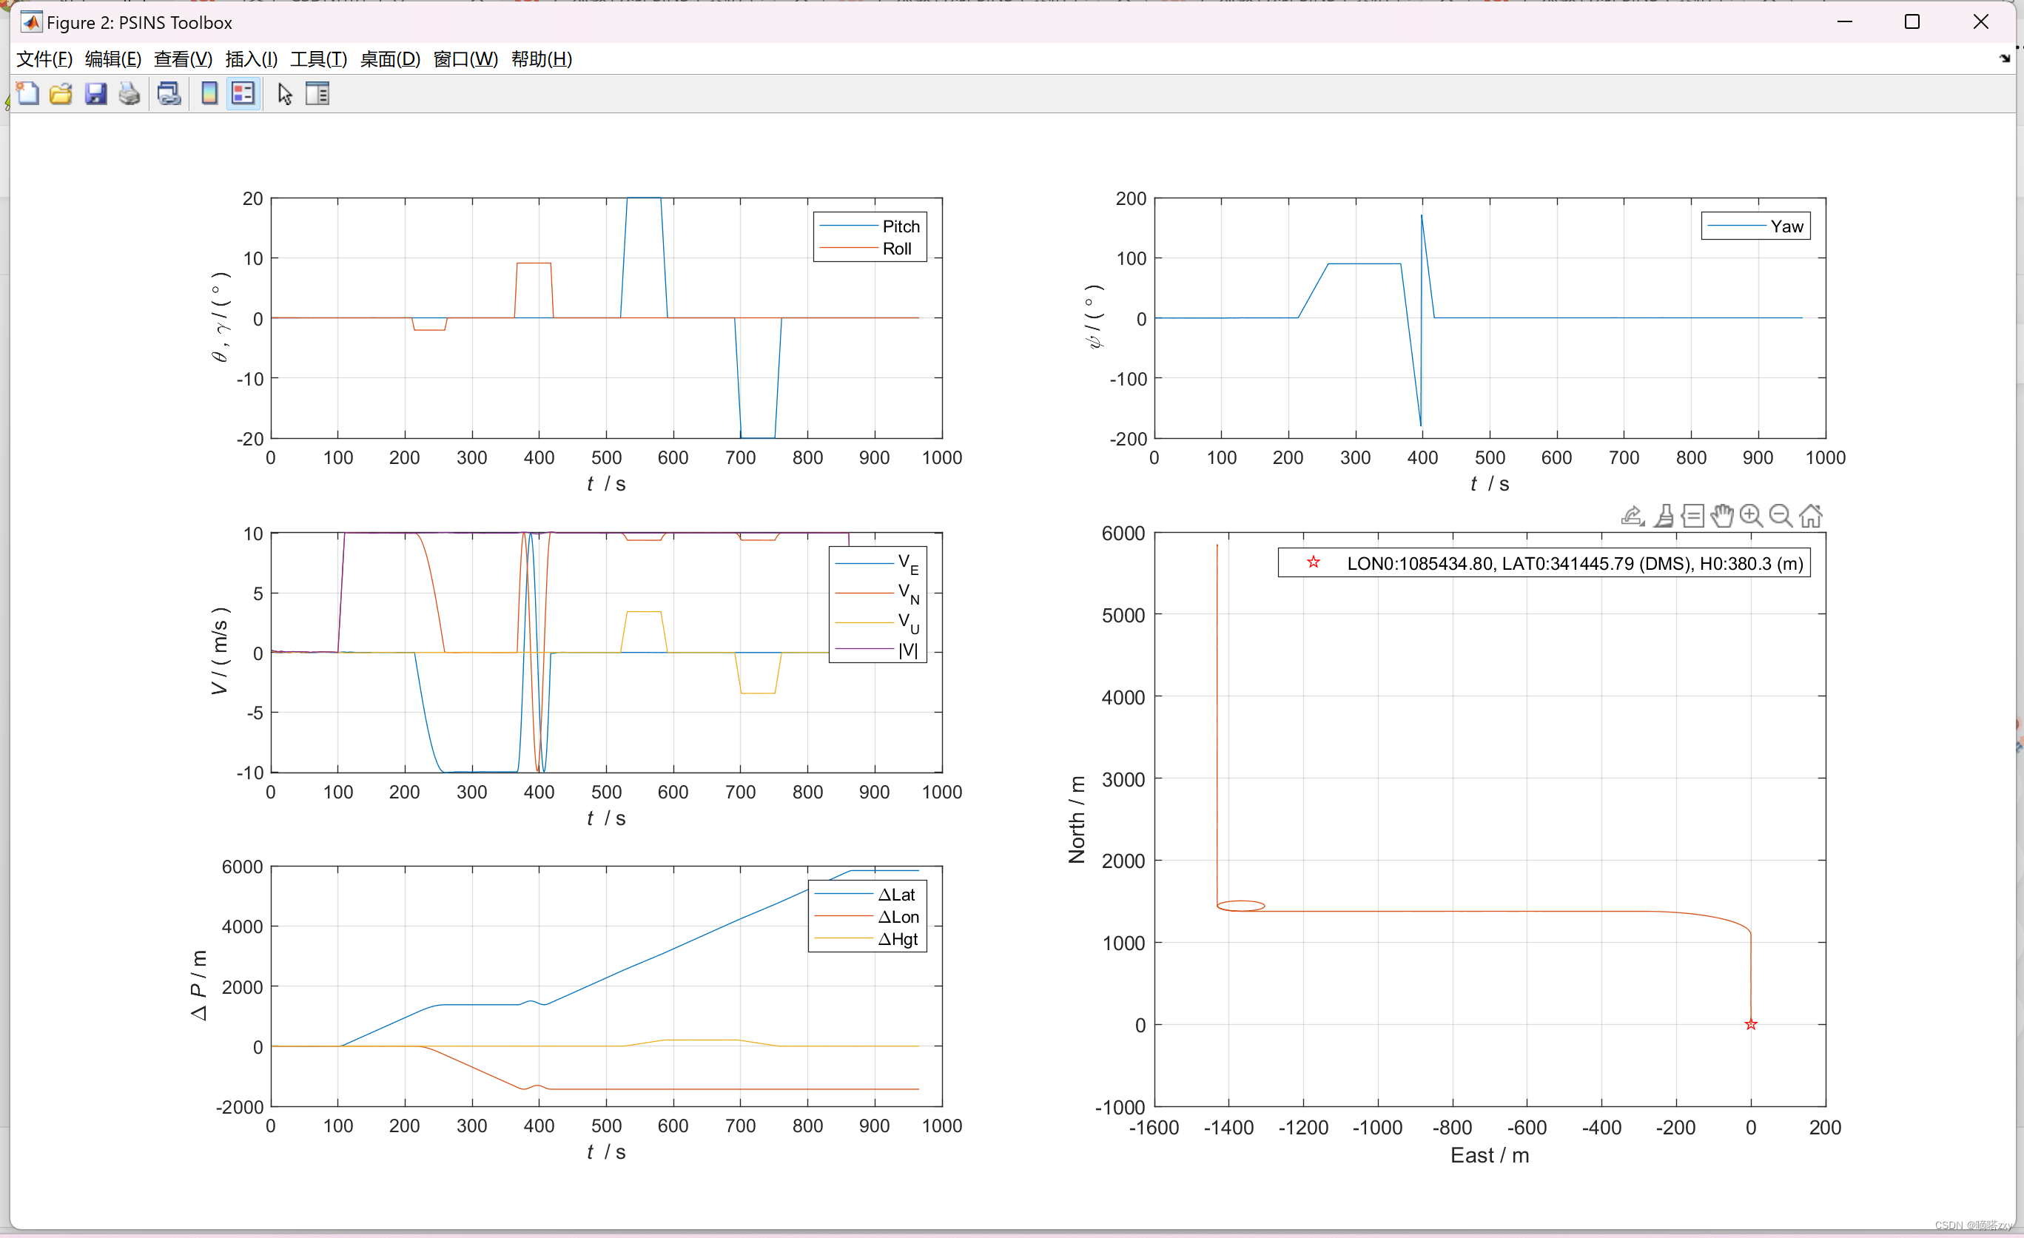This screenshot has width=2024, height=1238.
Task: Click the axes zoom-in magnifier
Action: click(x=1750, y=515)
